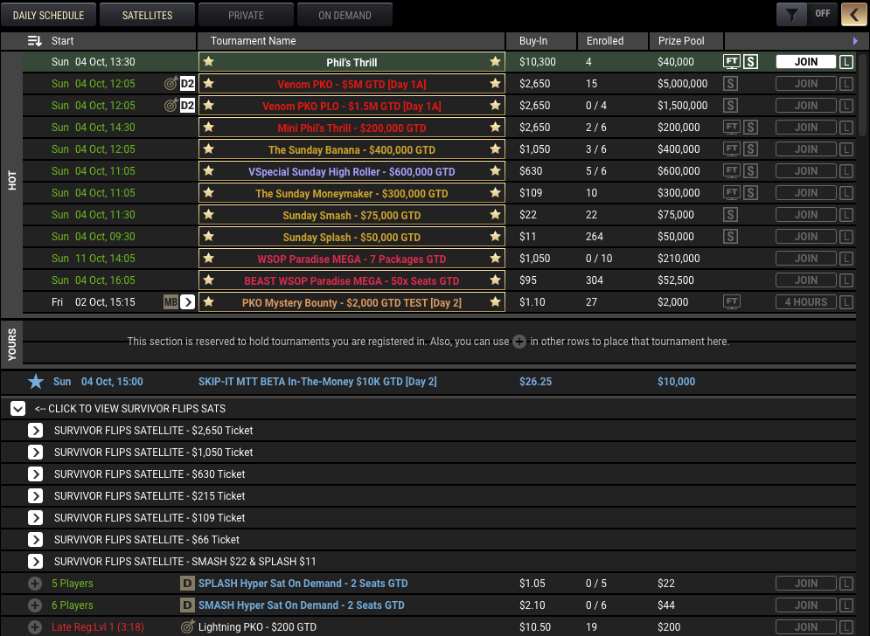870x636 pixels.
Task: Open the Private tab
Action: point(246,15)
